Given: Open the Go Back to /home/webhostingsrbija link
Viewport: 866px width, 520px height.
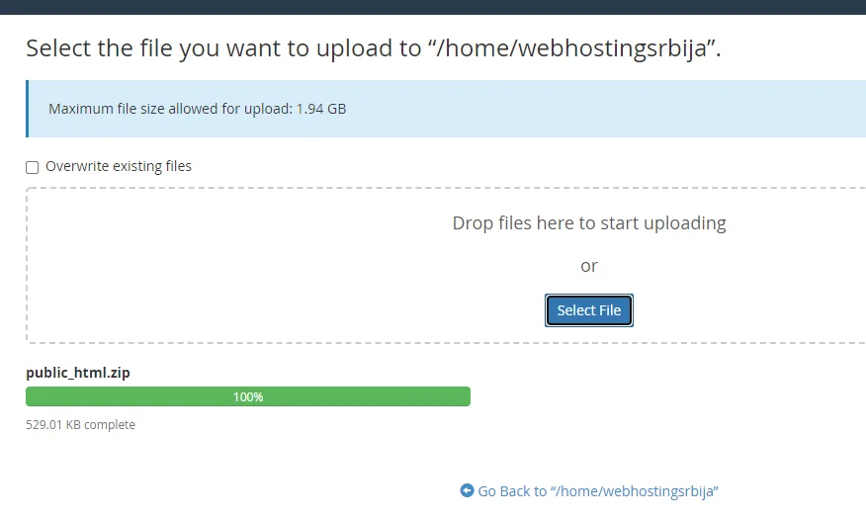Looking at the screenshot, I should point(597,490).
